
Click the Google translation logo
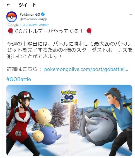click(13, 25)
